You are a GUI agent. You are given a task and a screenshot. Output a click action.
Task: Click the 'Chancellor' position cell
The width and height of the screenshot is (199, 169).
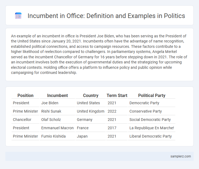tap(25, 120)
